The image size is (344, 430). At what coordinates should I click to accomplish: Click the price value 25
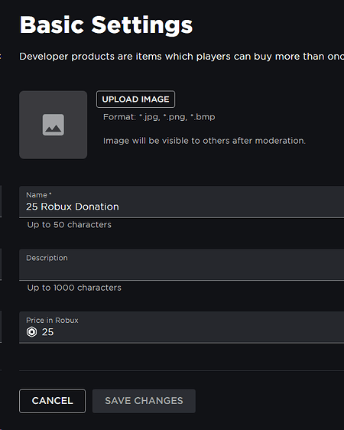tap(47, 332)
